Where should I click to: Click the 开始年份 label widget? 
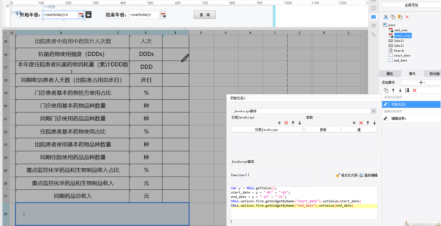tap(30, 15)
